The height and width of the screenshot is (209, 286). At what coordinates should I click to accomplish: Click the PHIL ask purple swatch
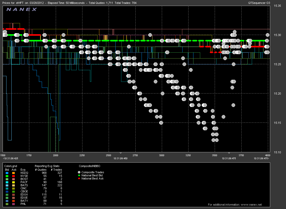13,204
